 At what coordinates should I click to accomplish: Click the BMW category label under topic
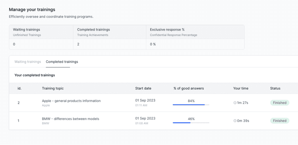46,123
